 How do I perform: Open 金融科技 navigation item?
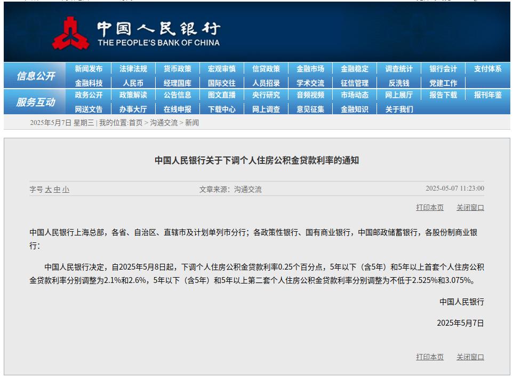(x=89, y=83)
